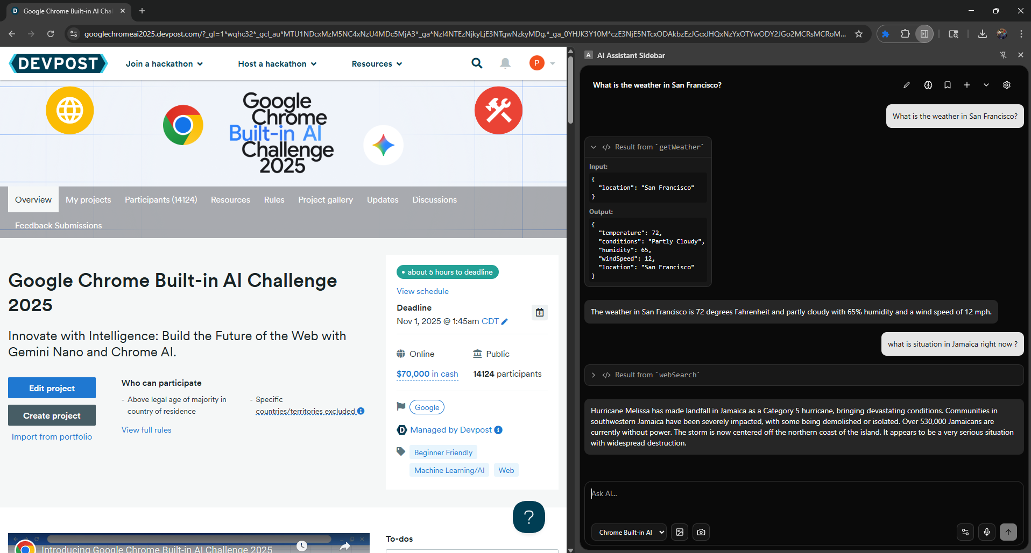The width and height of the screenshot is (1031, 553).
Task: Open the Chrome three-dot menu
Action: 1021,34
